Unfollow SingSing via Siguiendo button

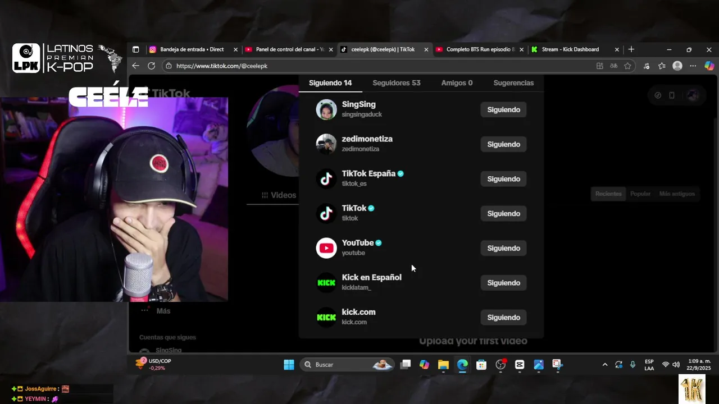(503, 109)
